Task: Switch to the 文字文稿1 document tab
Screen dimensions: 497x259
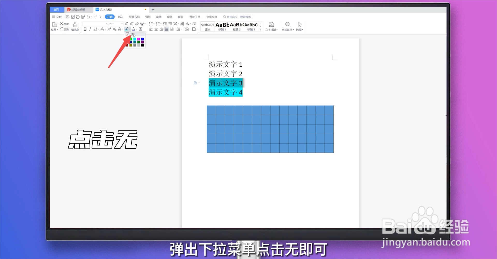Action: [106, 9]
